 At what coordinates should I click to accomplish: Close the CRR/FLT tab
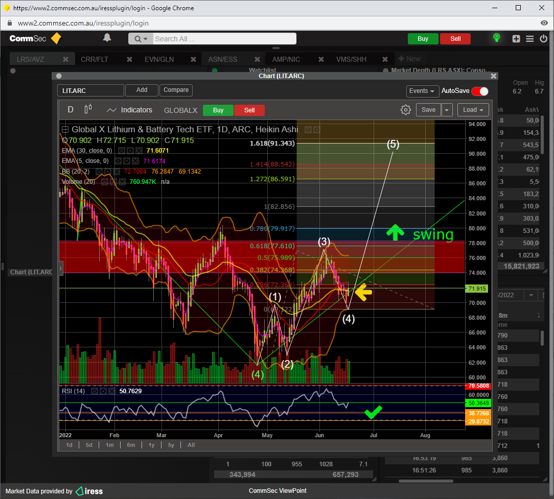pos(129,59)
